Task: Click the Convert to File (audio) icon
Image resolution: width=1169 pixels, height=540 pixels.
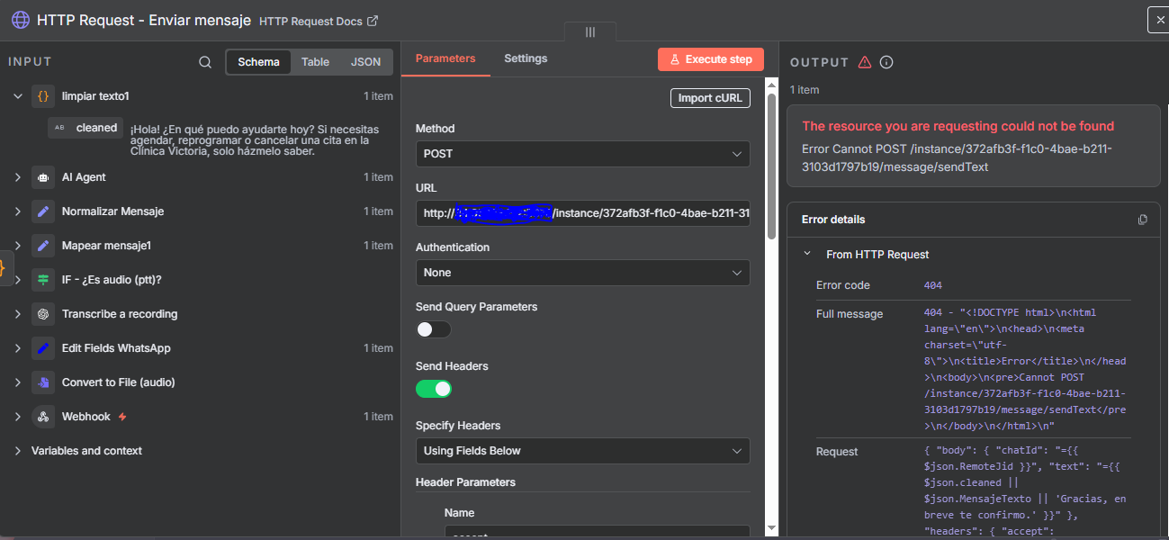Action: pos(42,382)
